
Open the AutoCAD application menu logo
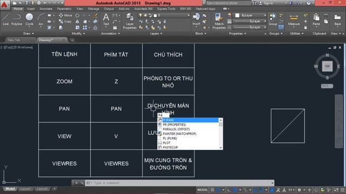[4, 4]
